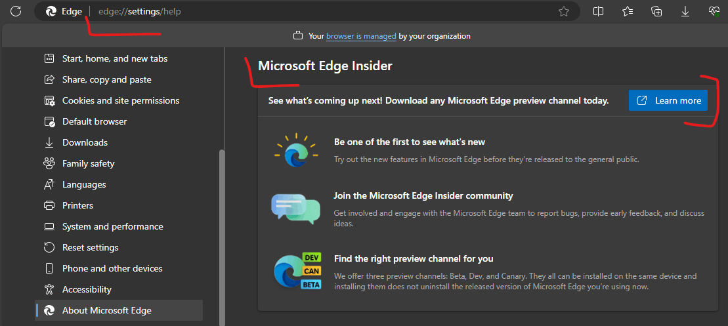Click Phone and other devices icon
The image size is (728, 326).
[49, 268]
